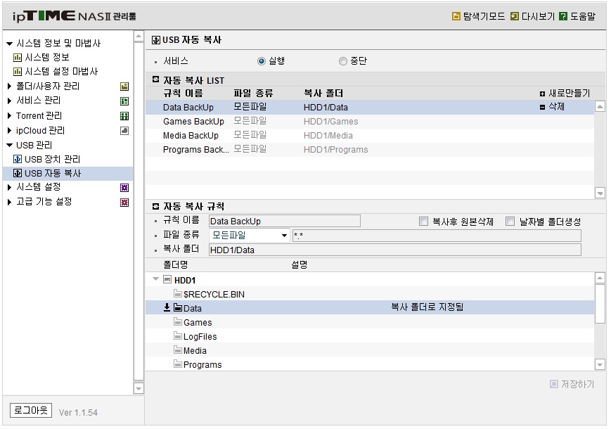Viewport: 611px width, 429px height.
Task: Click the 시스템 정보 chart icon
Action: pyautogui.click(x=18, y=58)
